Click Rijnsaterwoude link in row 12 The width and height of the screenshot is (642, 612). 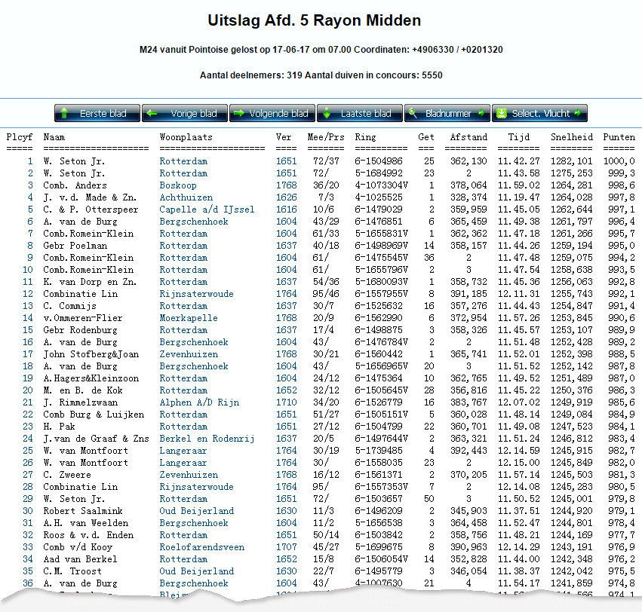click(197, 294)
